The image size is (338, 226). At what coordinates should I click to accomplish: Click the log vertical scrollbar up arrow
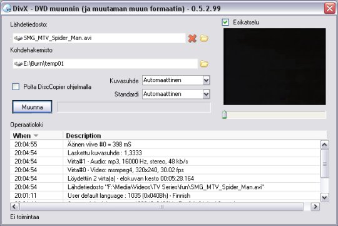pos(325,145)
